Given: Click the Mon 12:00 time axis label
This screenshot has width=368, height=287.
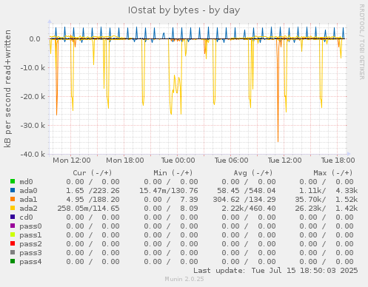Looking at the screenshot, I should (72, 161).
